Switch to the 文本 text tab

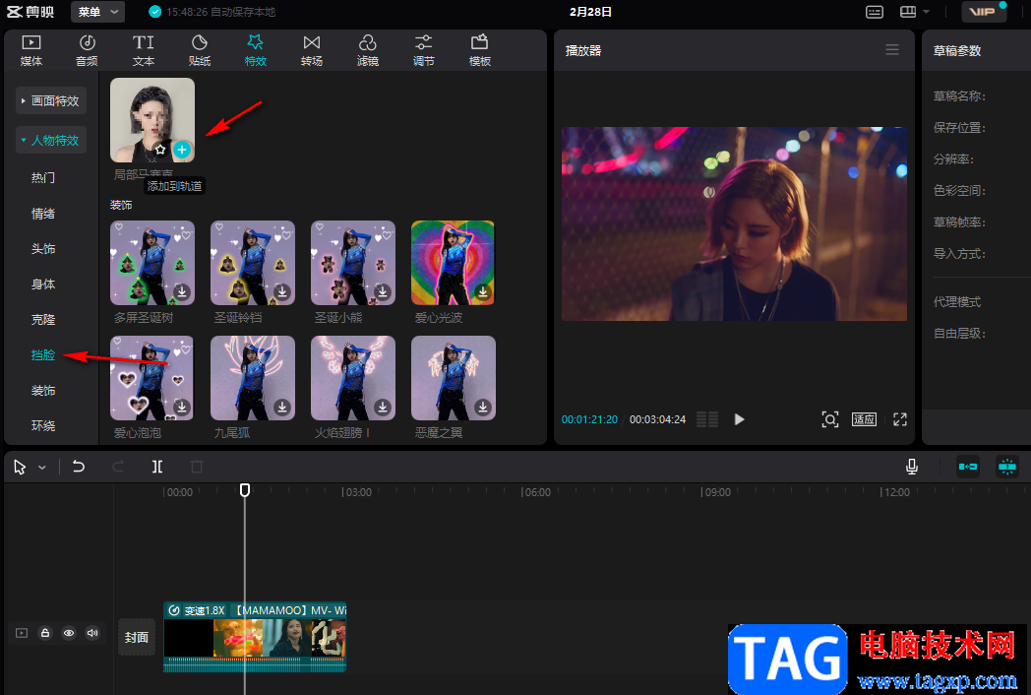(143, 50)
